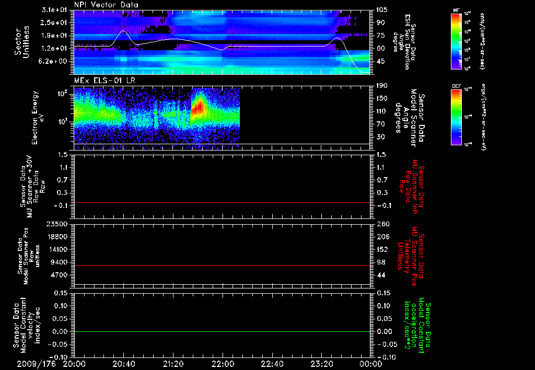Click the 190 scanner angle tick label

(x=382, y=86)
